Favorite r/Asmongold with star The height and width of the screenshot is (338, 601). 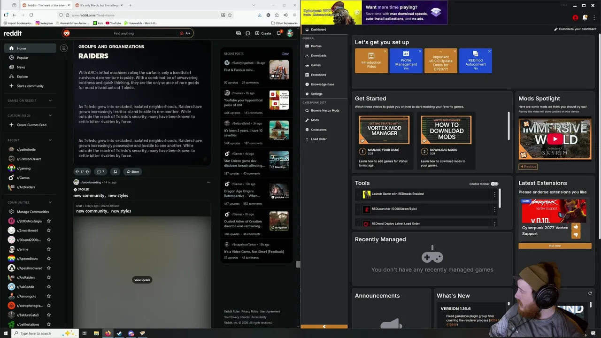(x=49, y=296)
